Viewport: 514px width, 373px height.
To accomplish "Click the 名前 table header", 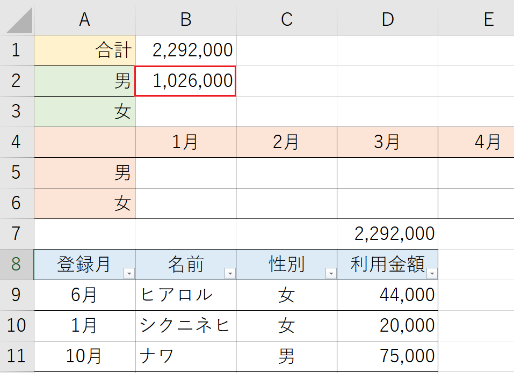I will point(185,264).
